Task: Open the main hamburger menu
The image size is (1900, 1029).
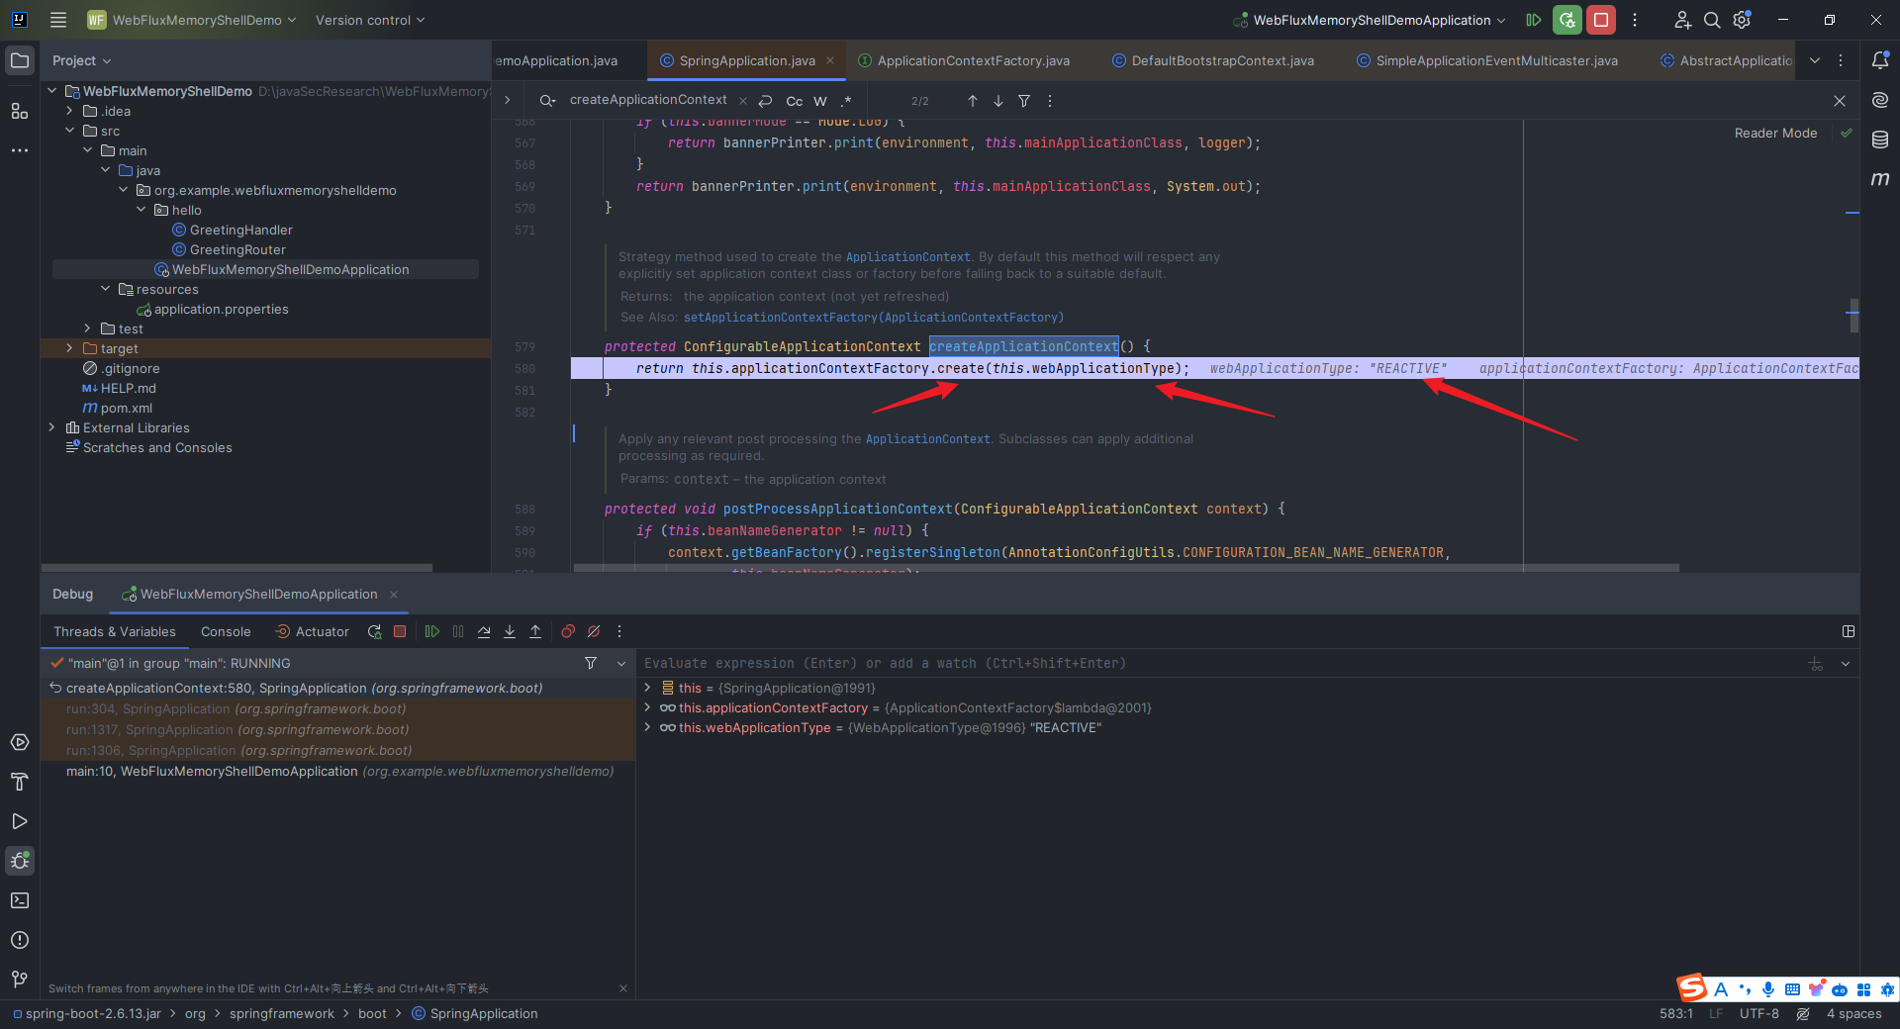Action: click(x=58, y=20)
